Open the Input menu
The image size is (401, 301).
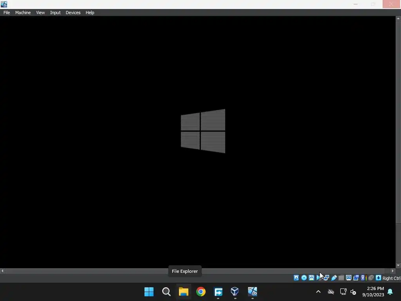pyautogui.click(x=55, y=13)
